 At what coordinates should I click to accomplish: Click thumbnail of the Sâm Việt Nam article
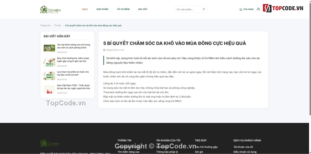pos(49,89)
